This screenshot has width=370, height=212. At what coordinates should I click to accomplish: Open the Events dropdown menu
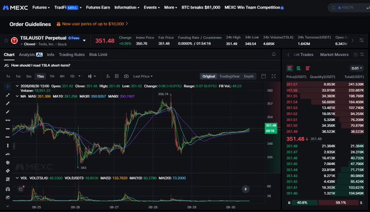coord(151,8)
